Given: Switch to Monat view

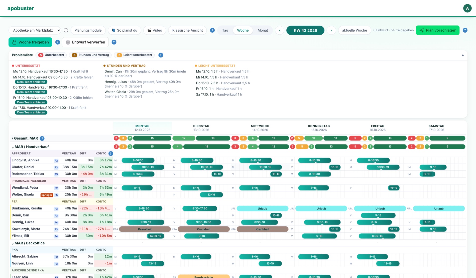Looking at the screenshot, I should (x=263, y=30).
